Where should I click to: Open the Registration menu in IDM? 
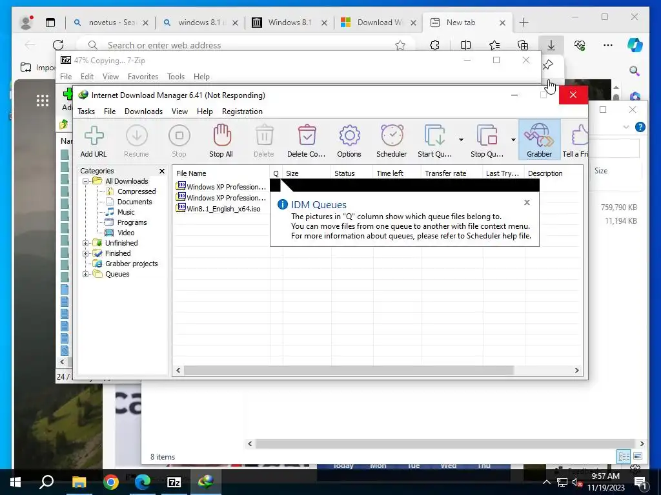tap(242, 112)
